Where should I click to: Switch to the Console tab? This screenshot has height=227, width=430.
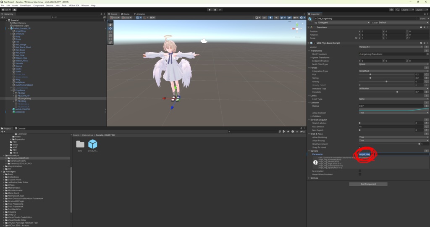(x=20, y=129)
